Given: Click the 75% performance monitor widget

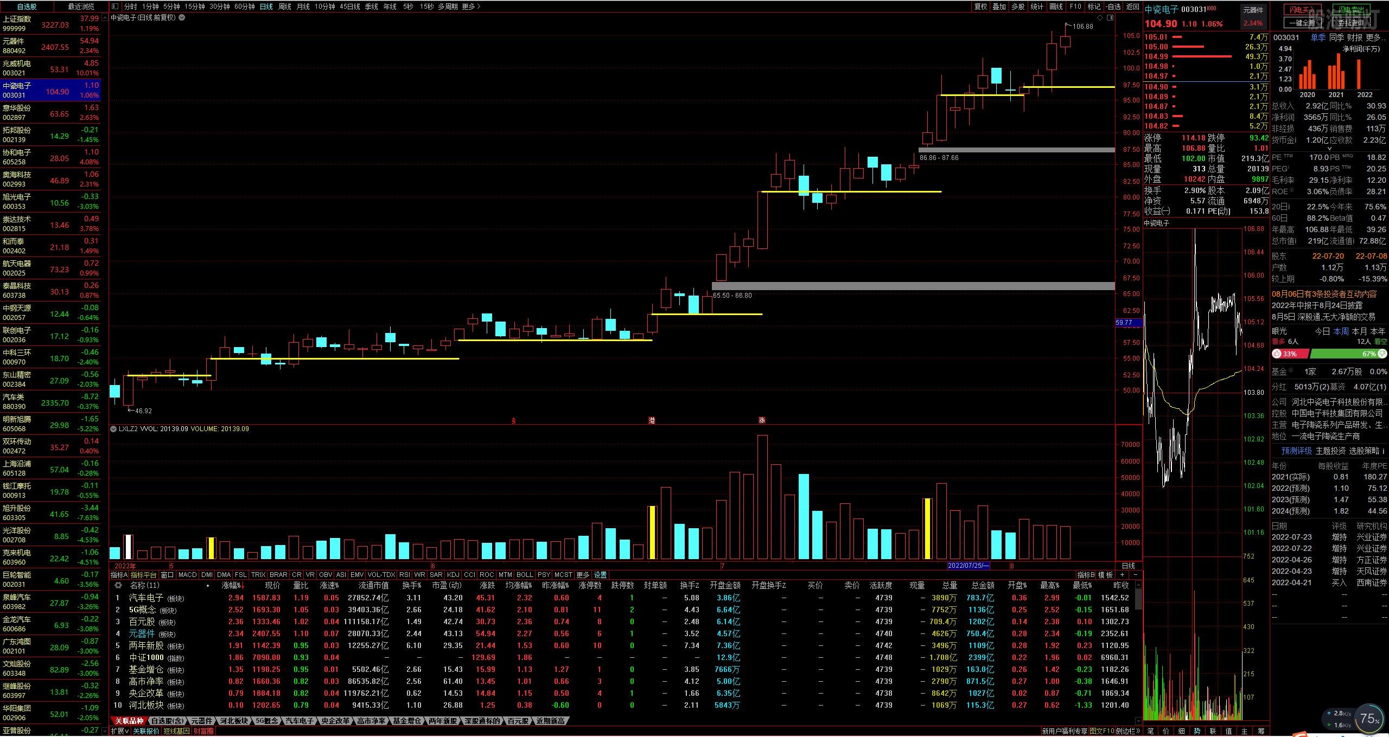Looking at the screenshot, I should (1369, 719).
